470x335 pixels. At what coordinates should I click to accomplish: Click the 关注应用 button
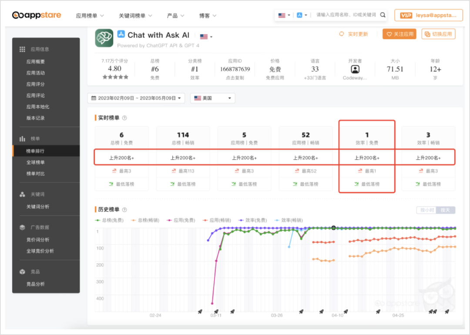pyautogui.click(x=399, y=34)
